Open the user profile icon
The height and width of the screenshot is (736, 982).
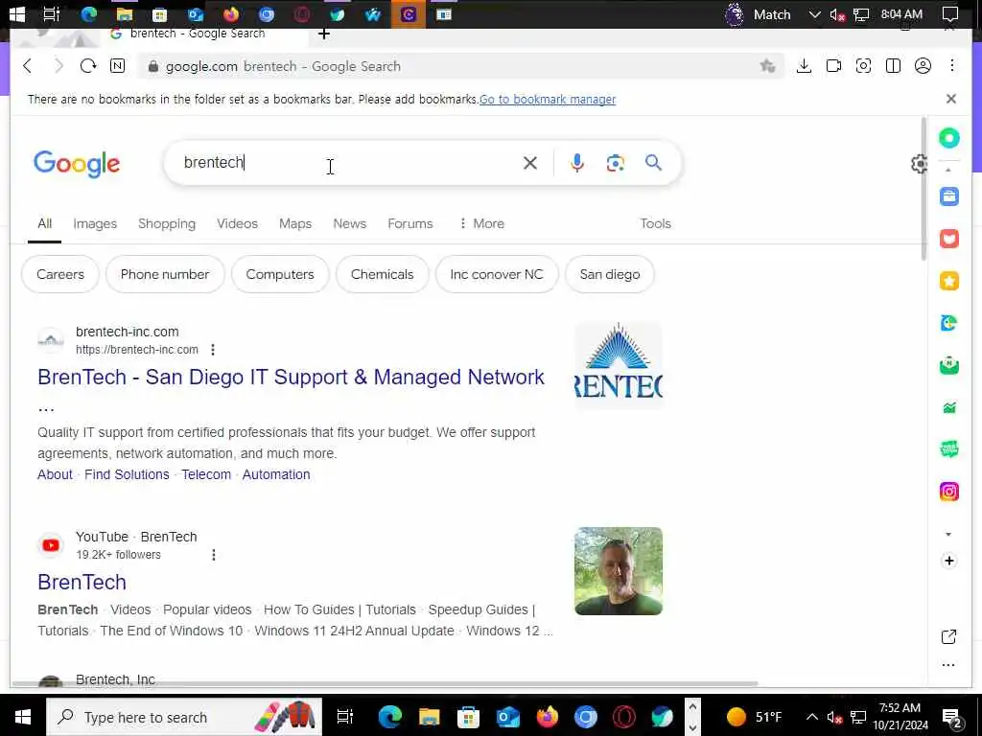(x=923, y=66)
